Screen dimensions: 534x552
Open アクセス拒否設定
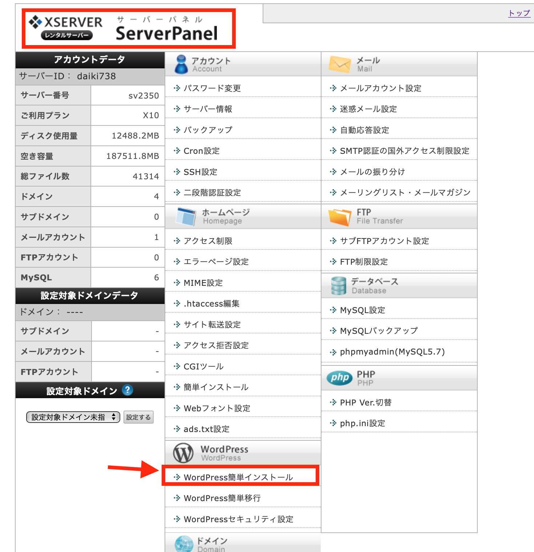(x=216, y=345)
